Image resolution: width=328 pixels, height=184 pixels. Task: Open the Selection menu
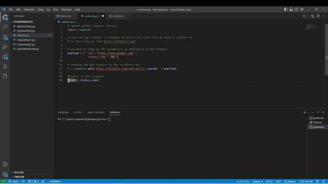pos(29,9)
